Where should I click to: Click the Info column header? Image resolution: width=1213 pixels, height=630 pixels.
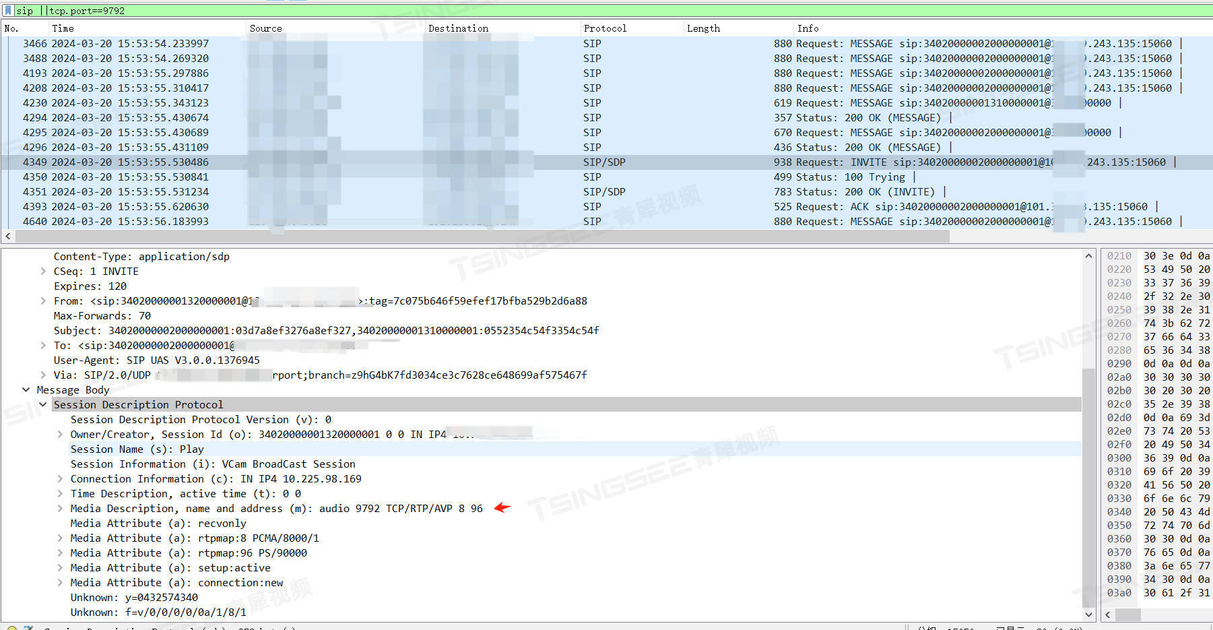[808, 28]
